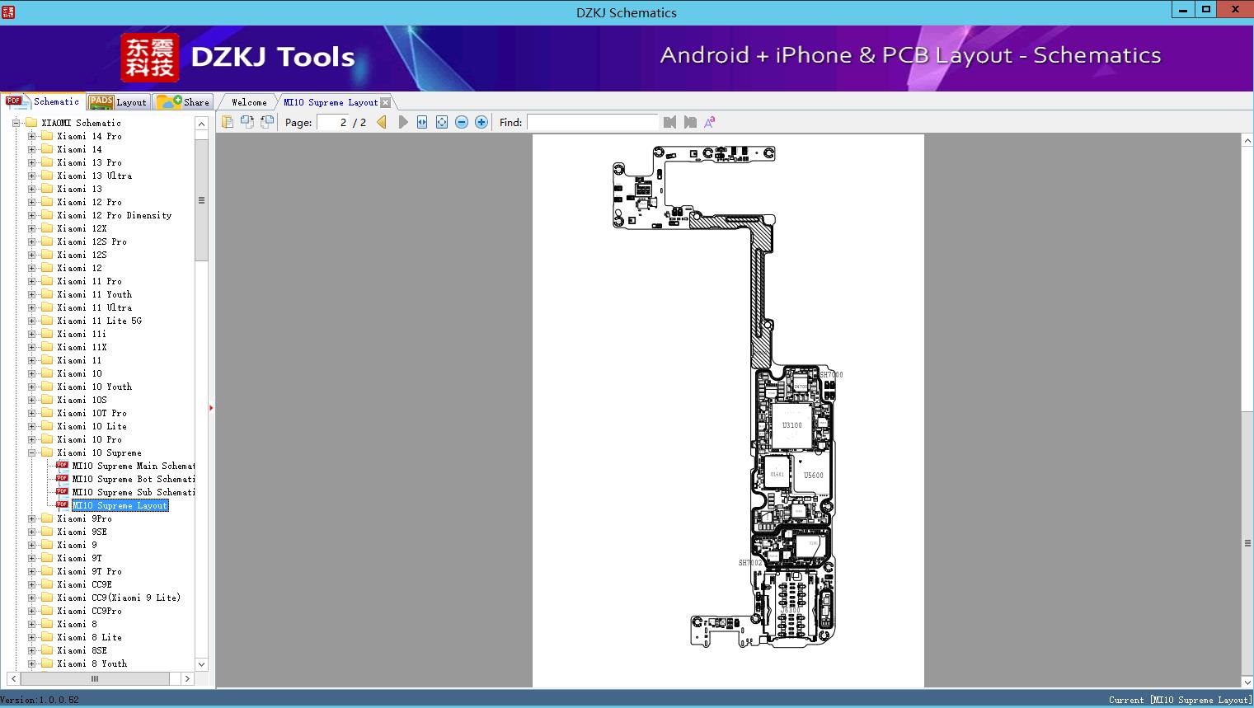This screenshot has height=708, width=1254.
Task: Click the Xiaomi 14 Pro folder icon
Action: [x=47, y=136]
